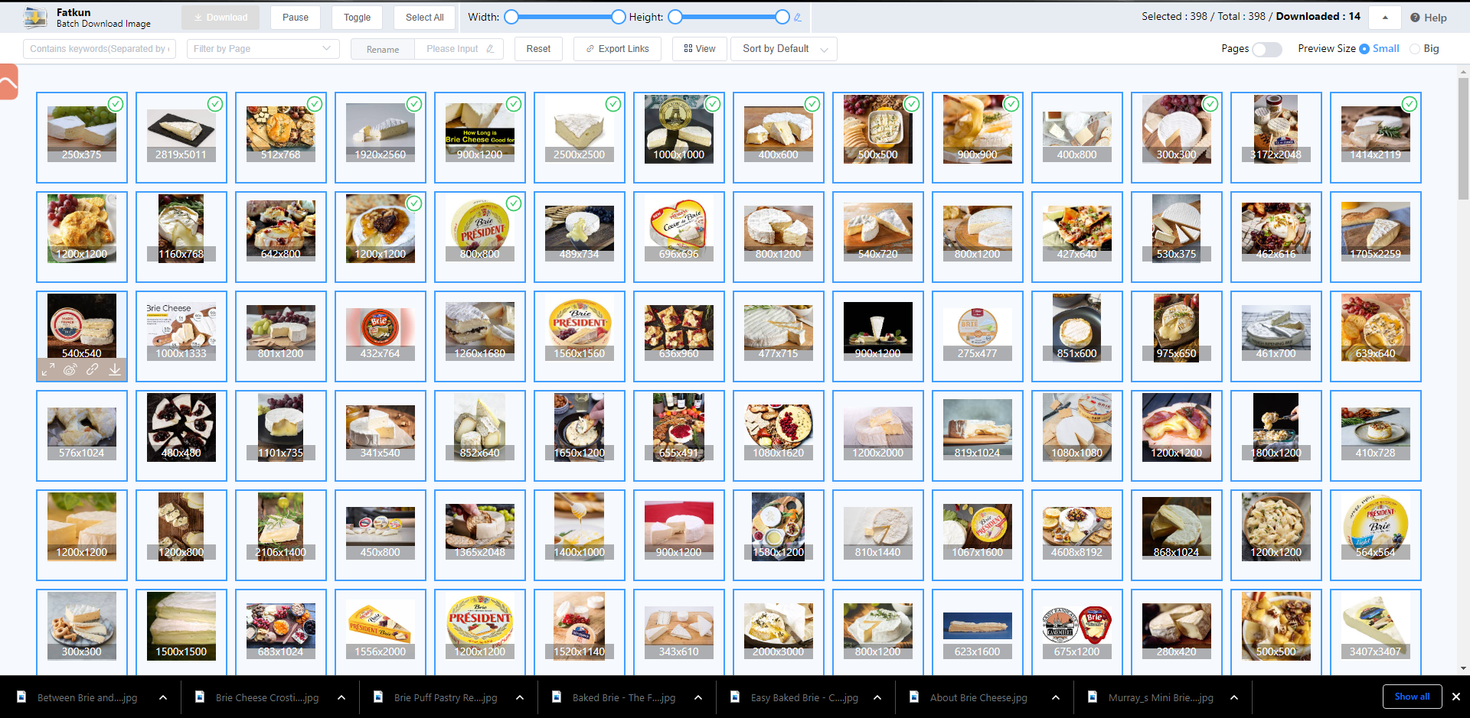This screenshot has width=1470, height=718.
Task: Click the Width slider's right handle
Action: pyautogui.click(x=618, y=17)
